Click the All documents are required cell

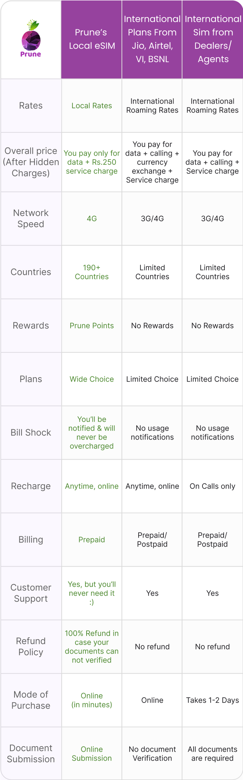(213, 754)
